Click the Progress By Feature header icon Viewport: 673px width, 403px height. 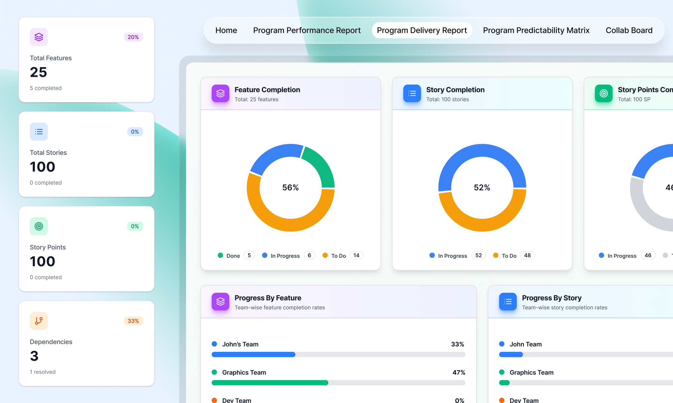tap(220, 302)
